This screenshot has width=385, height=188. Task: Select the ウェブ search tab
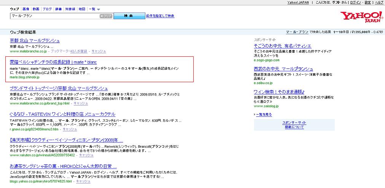click(14, 9)
